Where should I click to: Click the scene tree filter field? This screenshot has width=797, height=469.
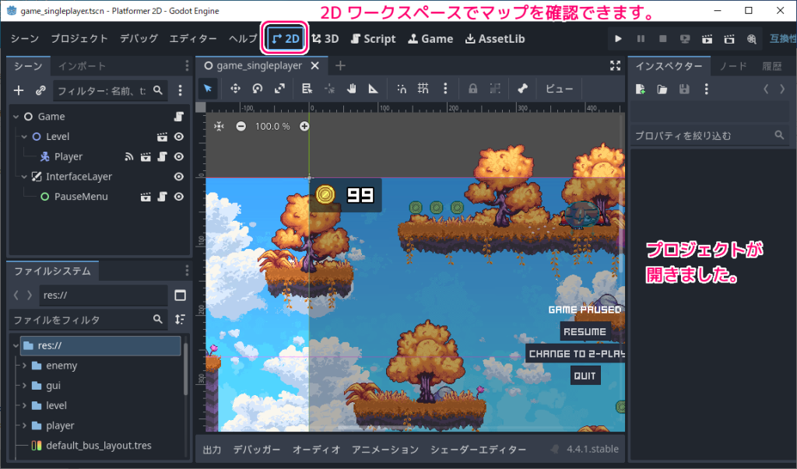click(x=109, y=90)
